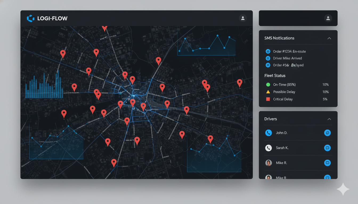Image resolution: width=358 pixels, height=204 pixels.
Task: Collapse the Drivers panel chevron
Action: tap(329, 119)
